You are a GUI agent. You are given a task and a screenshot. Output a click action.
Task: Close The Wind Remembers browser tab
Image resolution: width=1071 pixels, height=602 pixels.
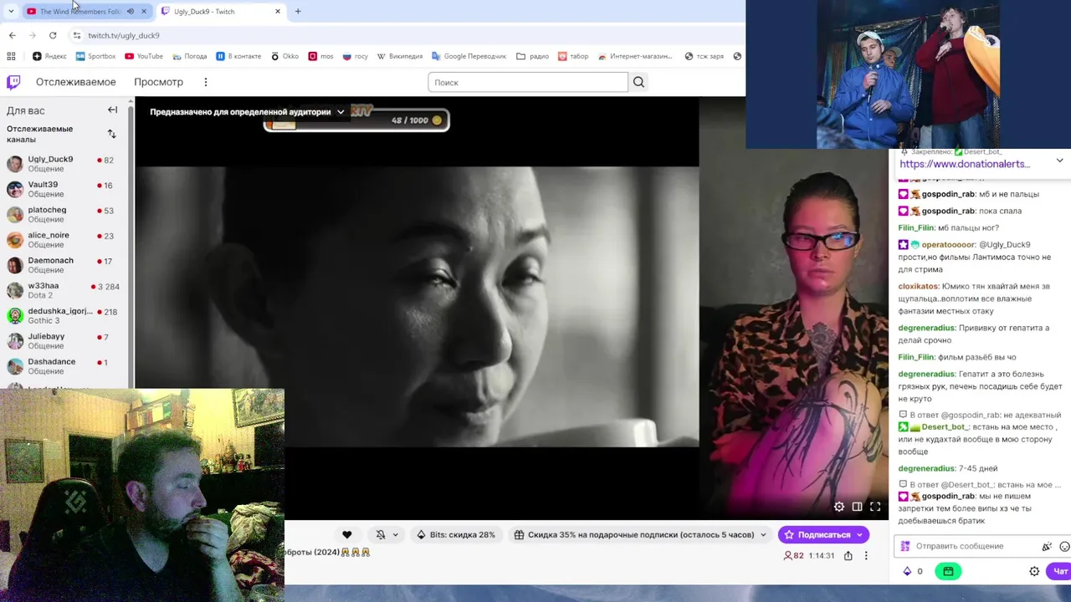(144, 12)
